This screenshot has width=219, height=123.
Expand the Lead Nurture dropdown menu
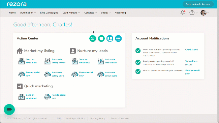pyautogui.click(x=71, y=13)
